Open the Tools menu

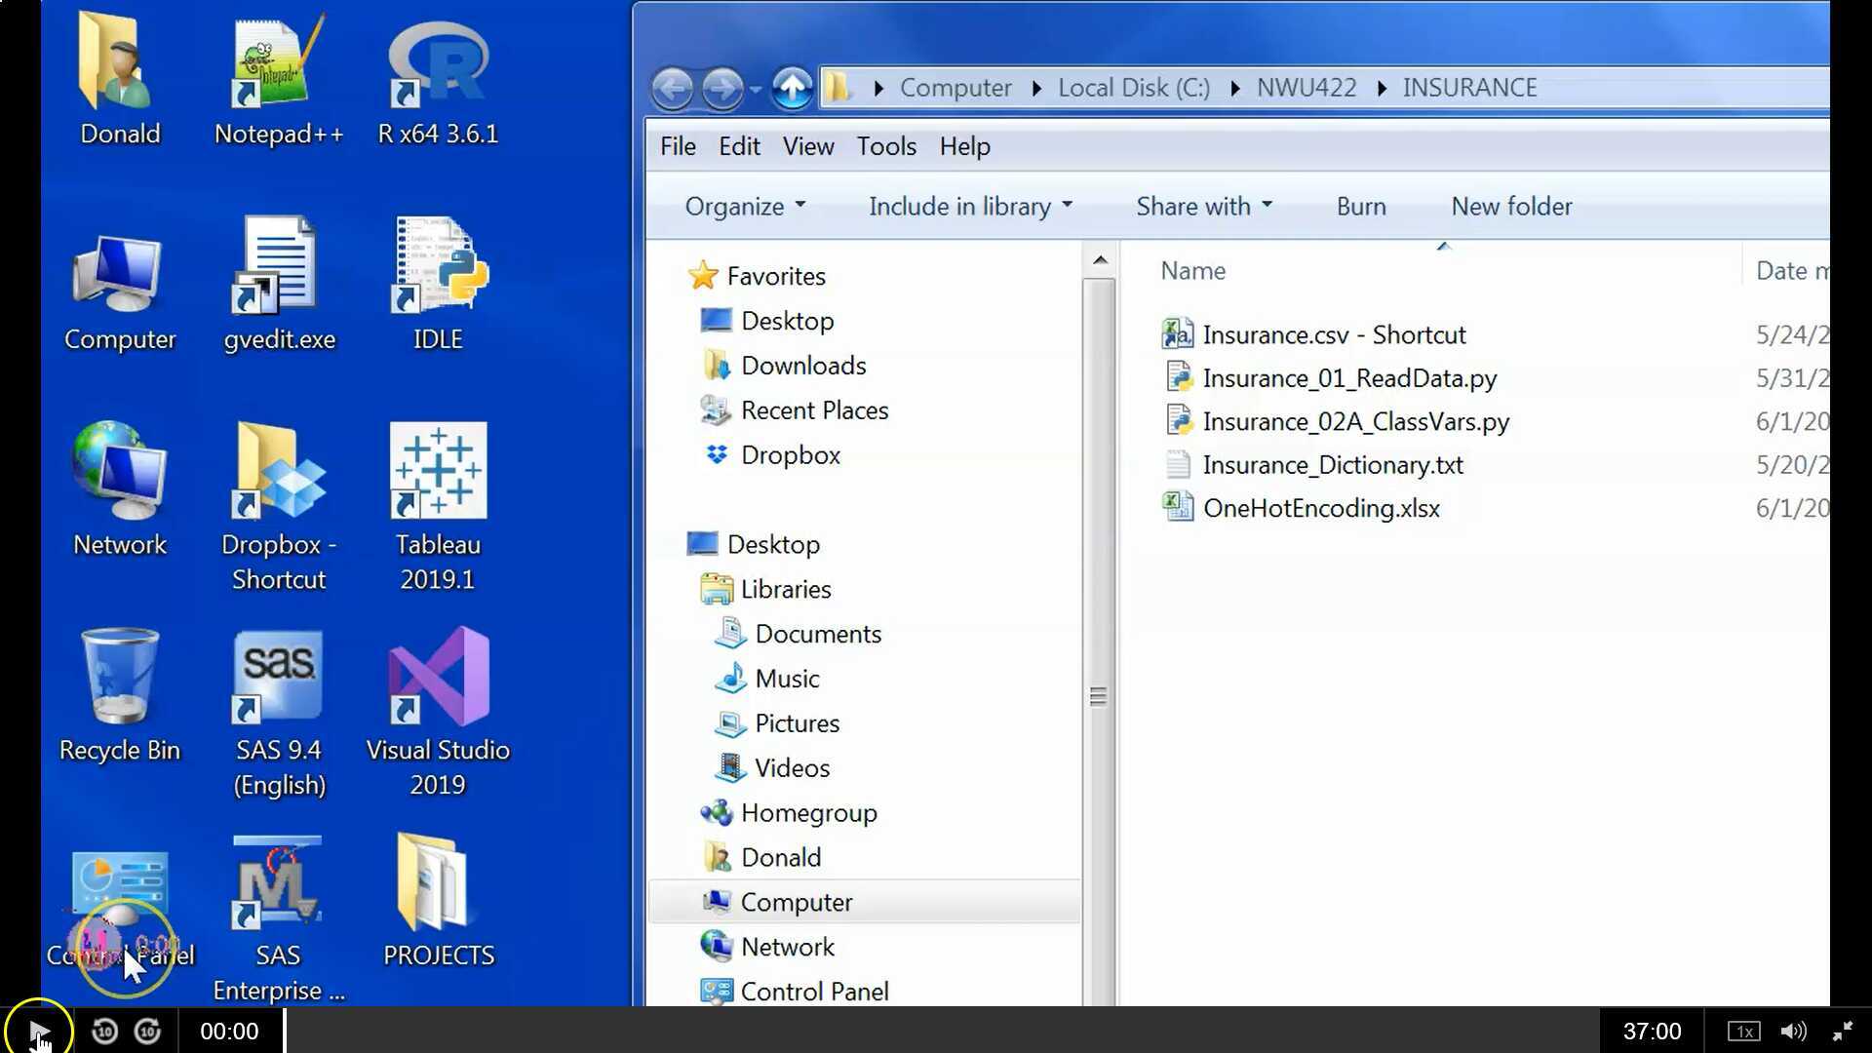point(885,146)
